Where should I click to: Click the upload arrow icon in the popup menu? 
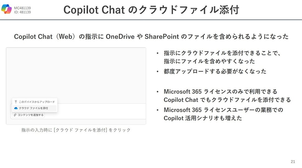click(16, 102)
